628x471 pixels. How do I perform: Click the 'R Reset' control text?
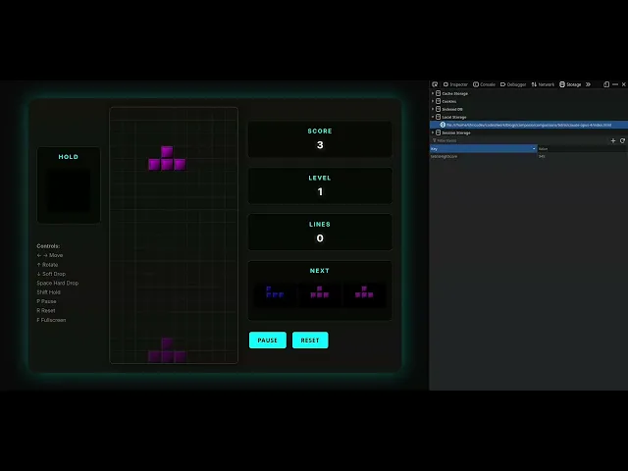tap(46, 311)
